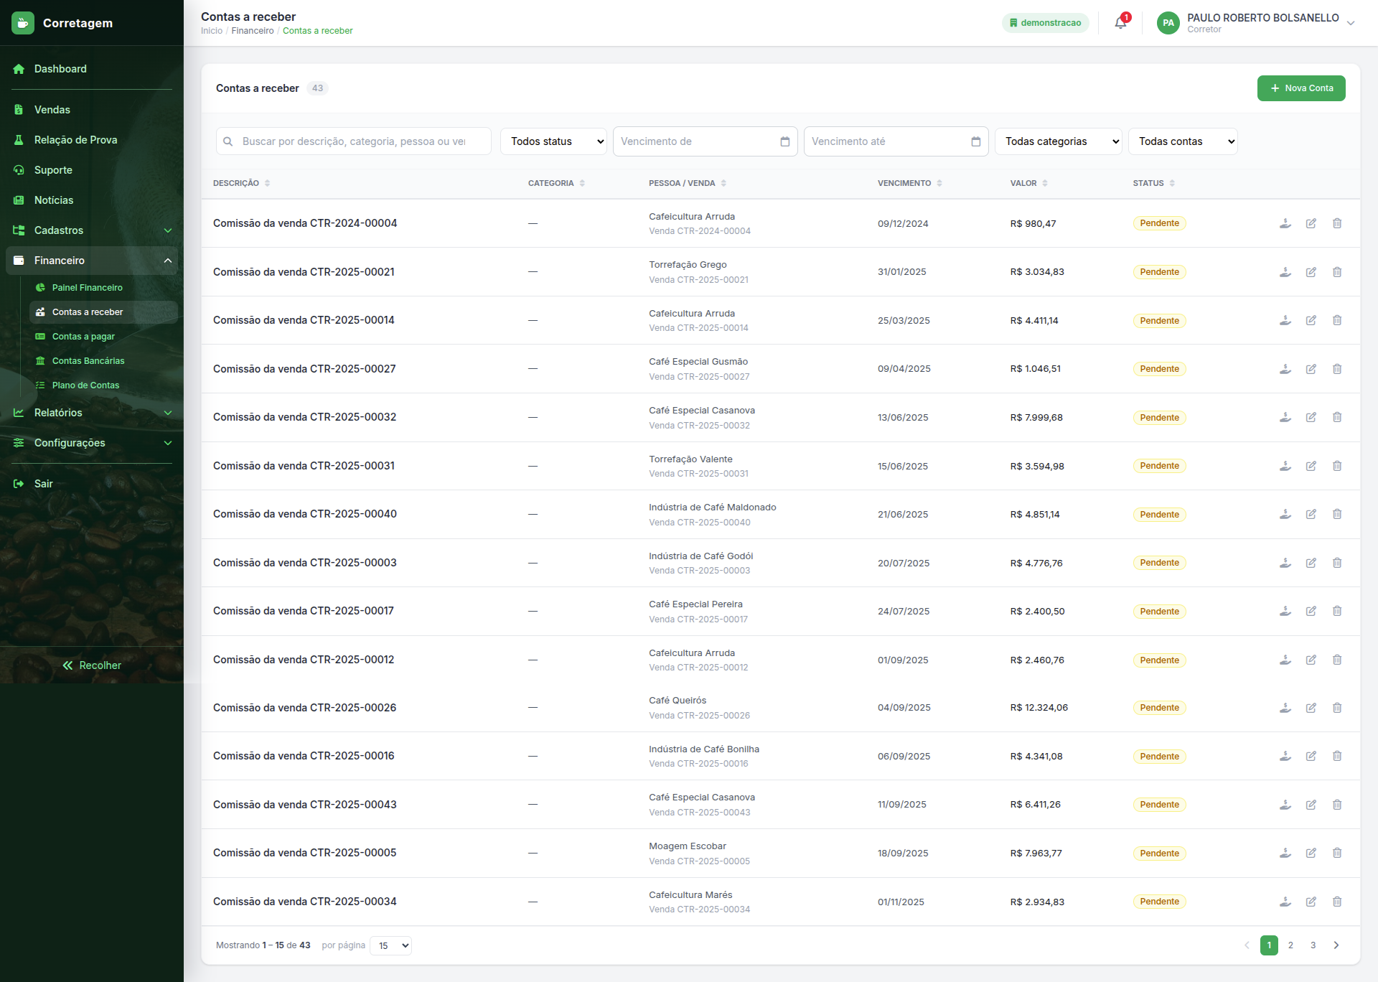Focus the search by description field
This screenshot has height=982, width=1378.
pyautogui.click(x=354, y=141)
